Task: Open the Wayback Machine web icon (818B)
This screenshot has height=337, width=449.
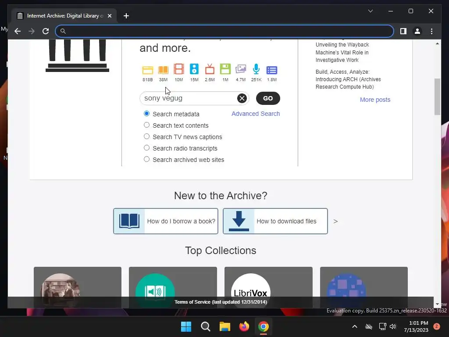Action: pos(147,70)
